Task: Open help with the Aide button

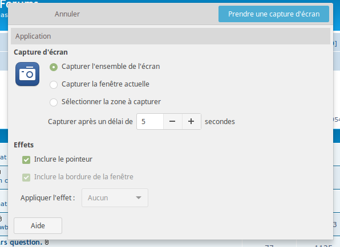Action: (38, 225)
